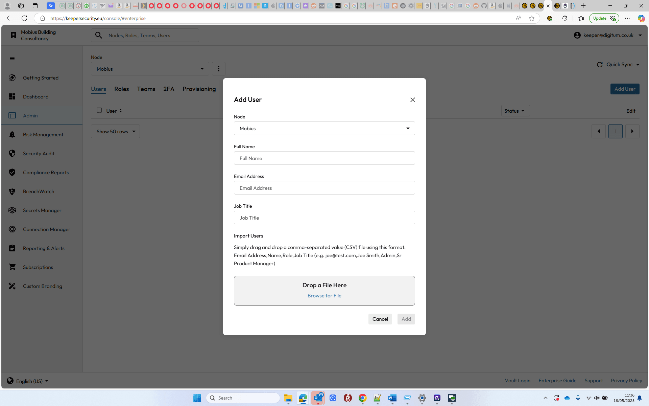Open the Status filter dropdown
Viewport: 649px width, 406px height.
(x=515, y=111)
